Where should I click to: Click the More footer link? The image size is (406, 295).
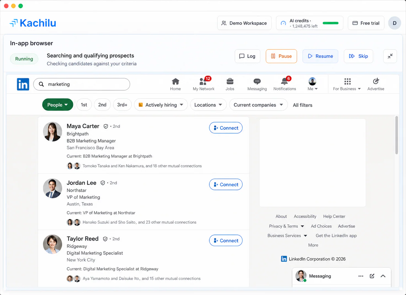pos(313,245)
